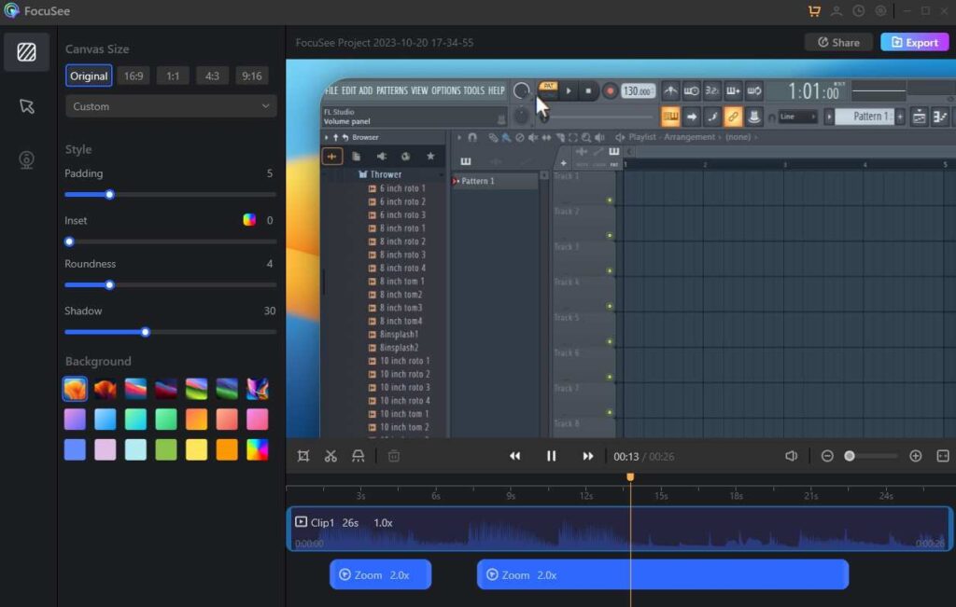Screen dimensions: 956x607
Task: Click the Export button
Action: [914, 42]
